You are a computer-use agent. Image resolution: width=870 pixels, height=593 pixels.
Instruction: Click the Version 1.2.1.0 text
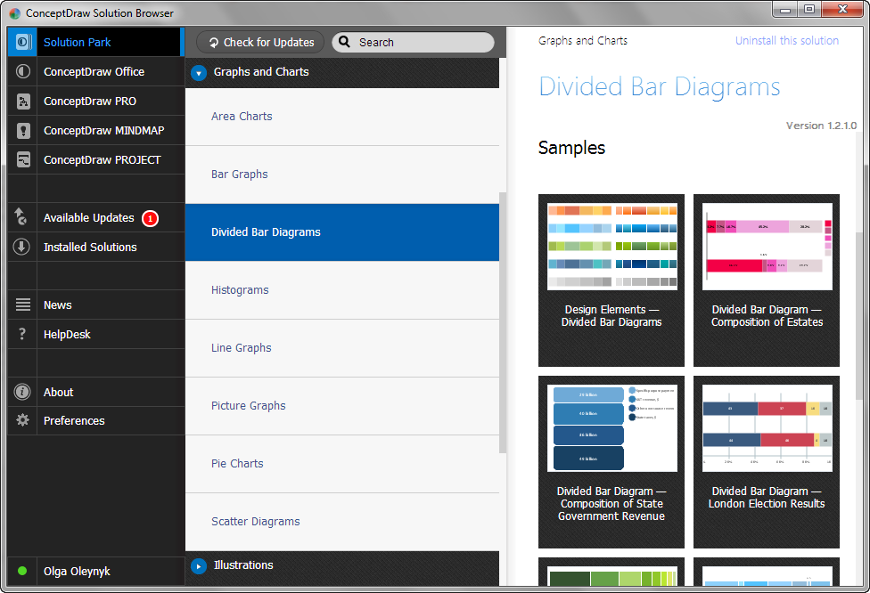(821, 126)
